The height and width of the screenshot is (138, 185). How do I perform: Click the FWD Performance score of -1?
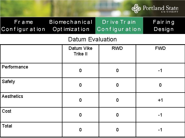(x=160, y=71)
